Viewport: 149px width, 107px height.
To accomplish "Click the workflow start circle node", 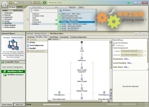I will coord(82,42).
